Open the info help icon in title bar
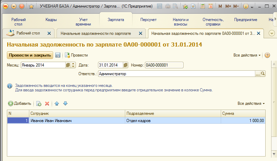 [x=246, y=6]
